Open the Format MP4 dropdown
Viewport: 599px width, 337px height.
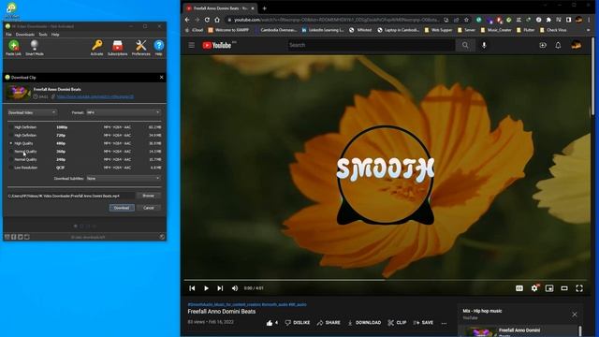(x=123, y=112)
